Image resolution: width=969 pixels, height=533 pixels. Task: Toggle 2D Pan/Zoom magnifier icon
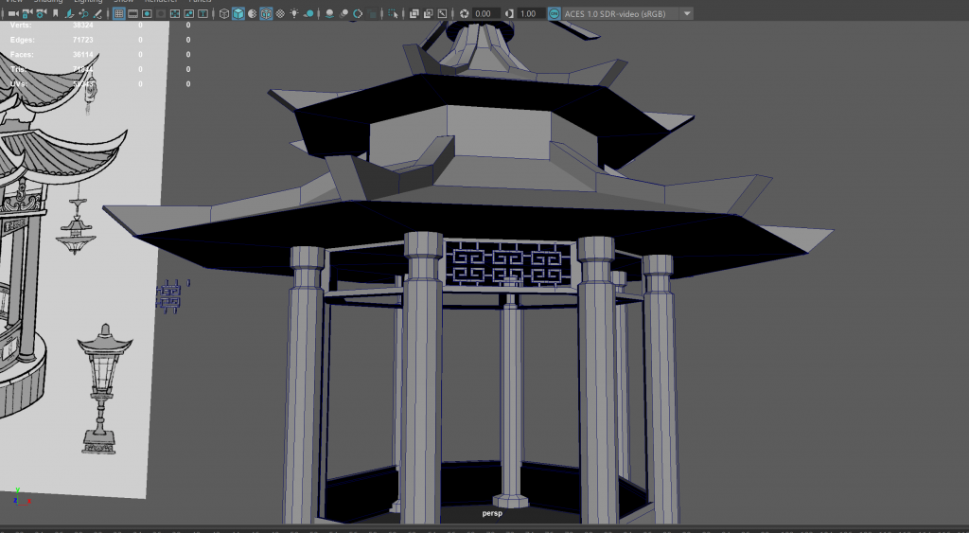click(x=83, y=13)
